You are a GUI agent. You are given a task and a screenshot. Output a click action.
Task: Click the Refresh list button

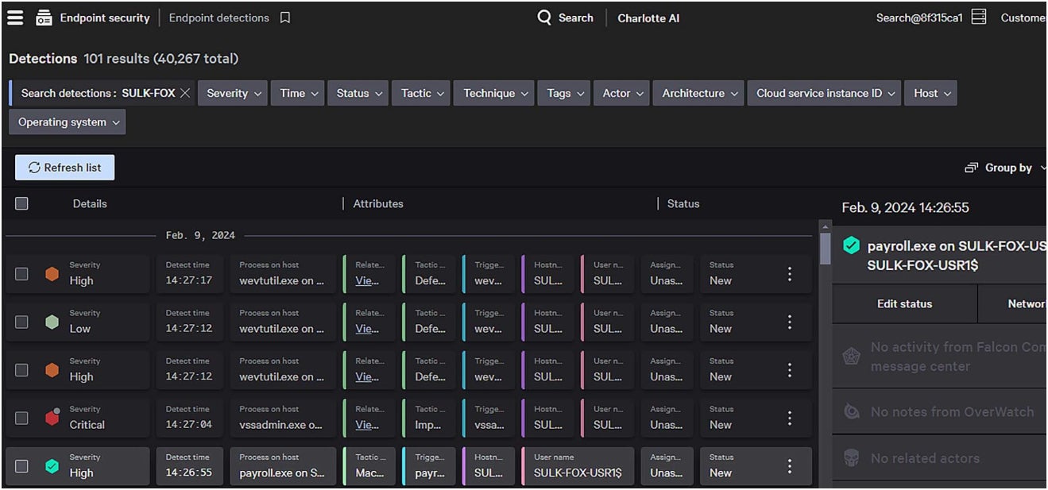(64, 168)
